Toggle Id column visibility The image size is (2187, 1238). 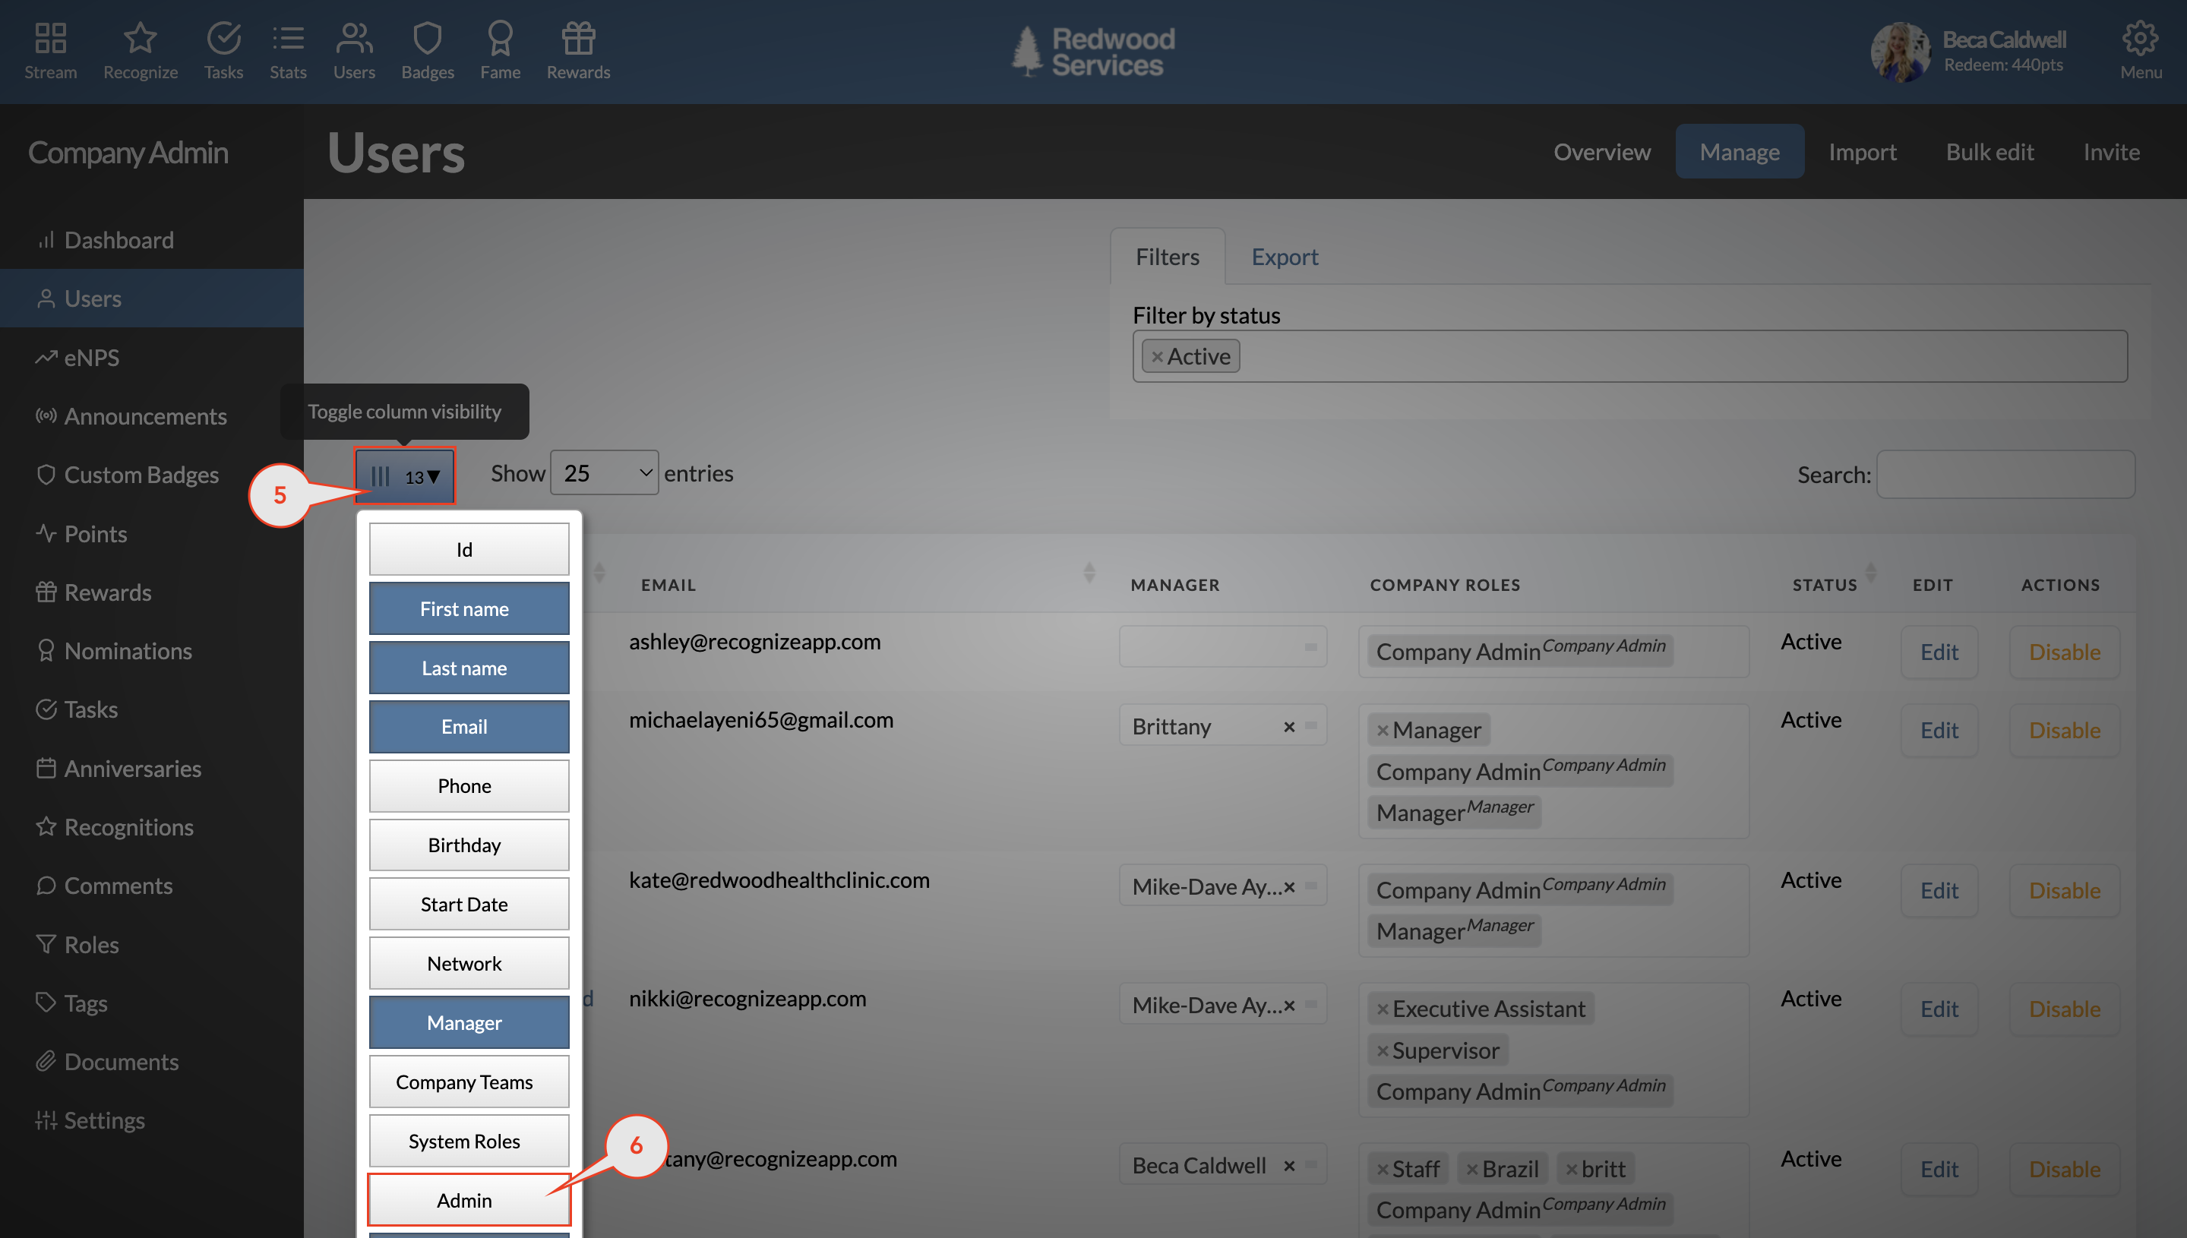tap(469, 549)
